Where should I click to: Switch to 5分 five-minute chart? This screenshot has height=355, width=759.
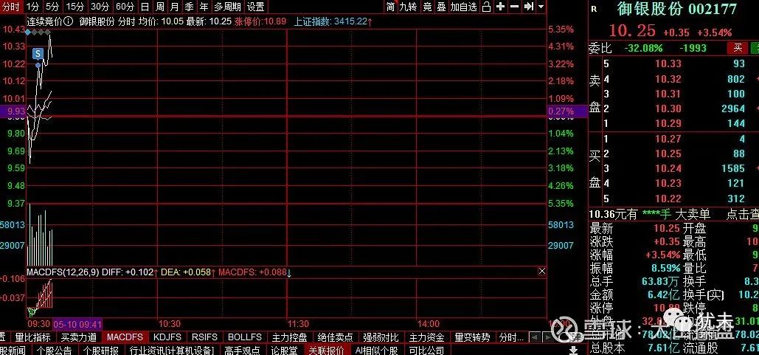(x=52, y=7)
